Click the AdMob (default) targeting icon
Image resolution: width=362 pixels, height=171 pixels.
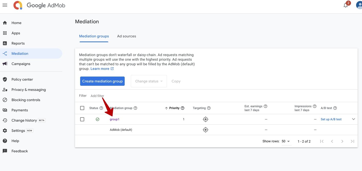(x=205, y=130)
